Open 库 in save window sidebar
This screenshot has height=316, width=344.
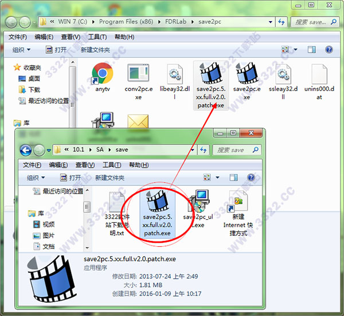coord(36,213)
